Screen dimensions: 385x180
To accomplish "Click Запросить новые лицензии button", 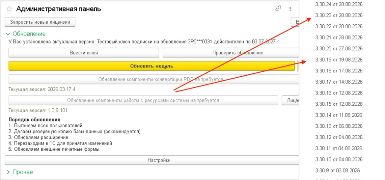I will (40, 22).
